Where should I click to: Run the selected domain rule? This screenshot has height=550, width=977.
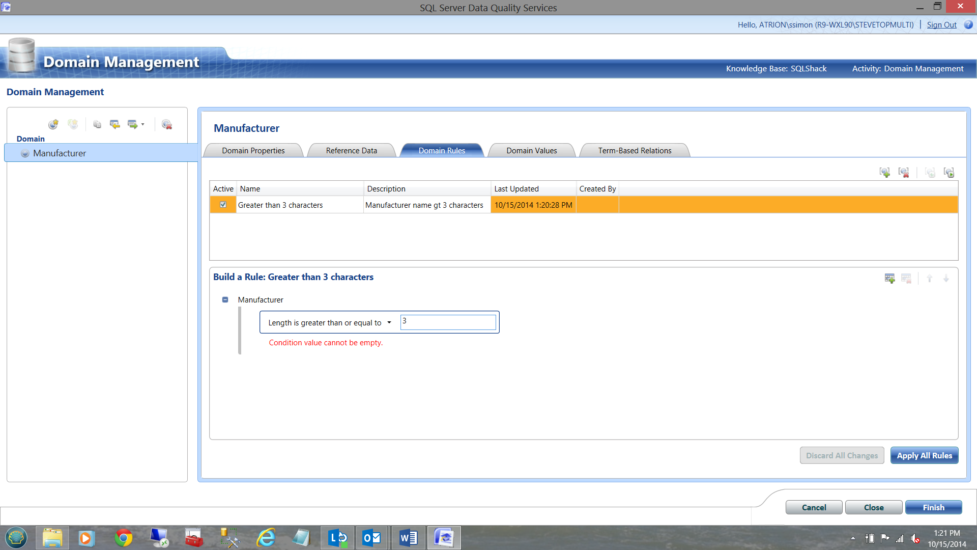(949, 173)
